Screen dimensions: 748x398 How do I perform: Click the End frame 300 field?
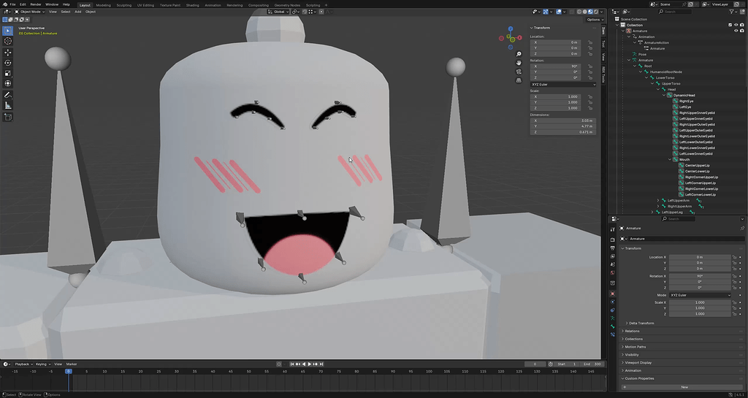coord(592,364)
